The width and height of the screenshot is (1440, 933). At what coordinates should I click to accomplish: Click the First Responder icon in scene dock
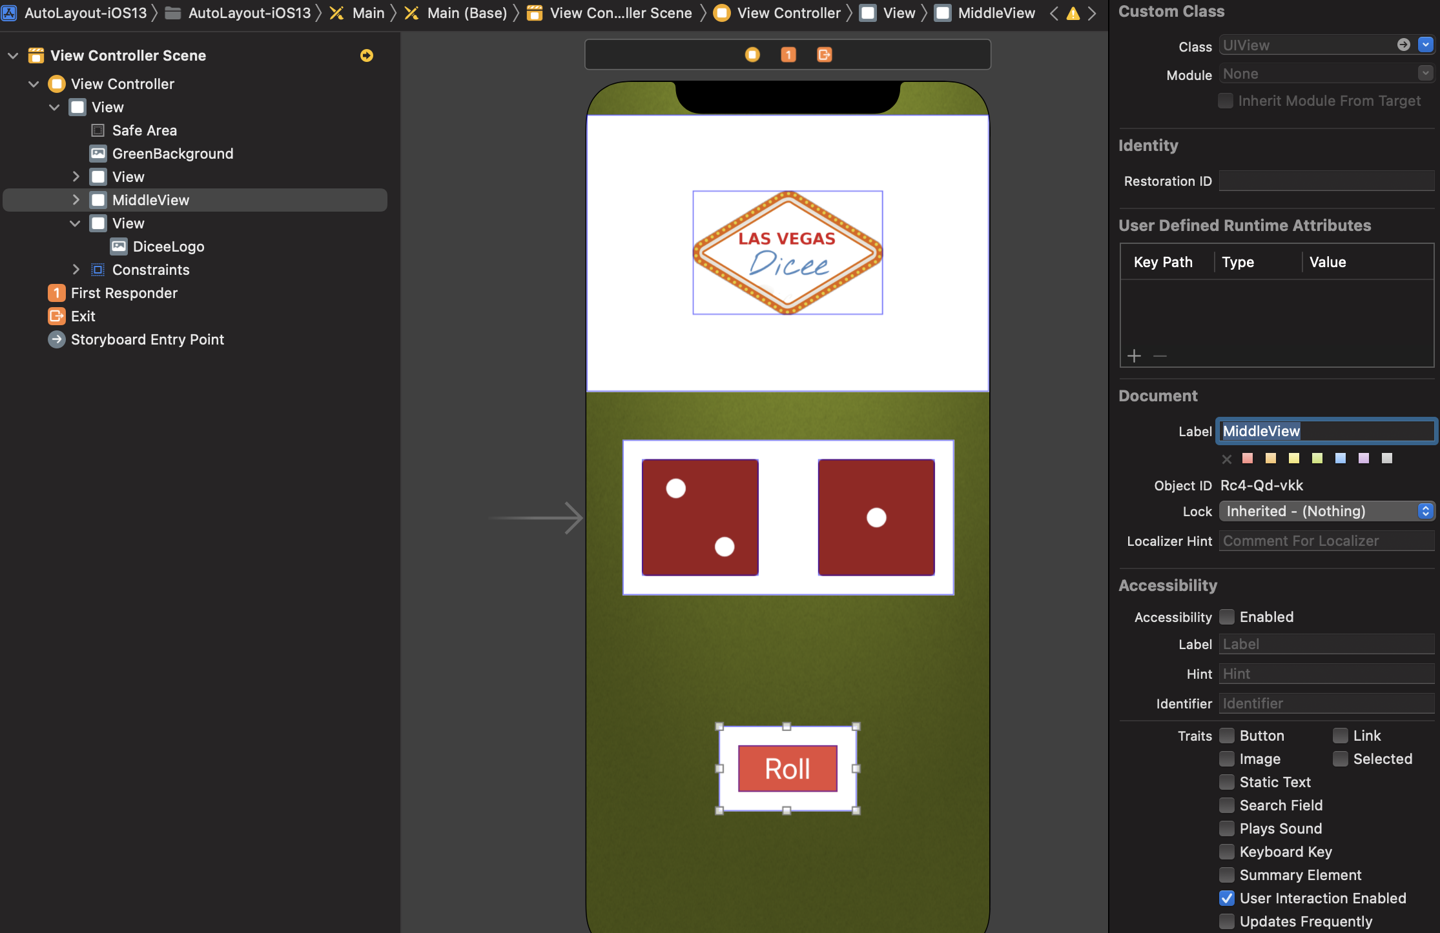[x=788, y=55]
